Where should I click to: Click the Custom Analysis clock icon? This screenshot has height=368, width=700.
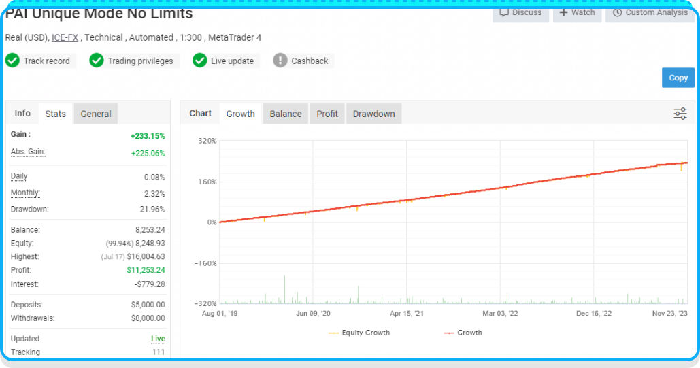(x=617, y=12)
